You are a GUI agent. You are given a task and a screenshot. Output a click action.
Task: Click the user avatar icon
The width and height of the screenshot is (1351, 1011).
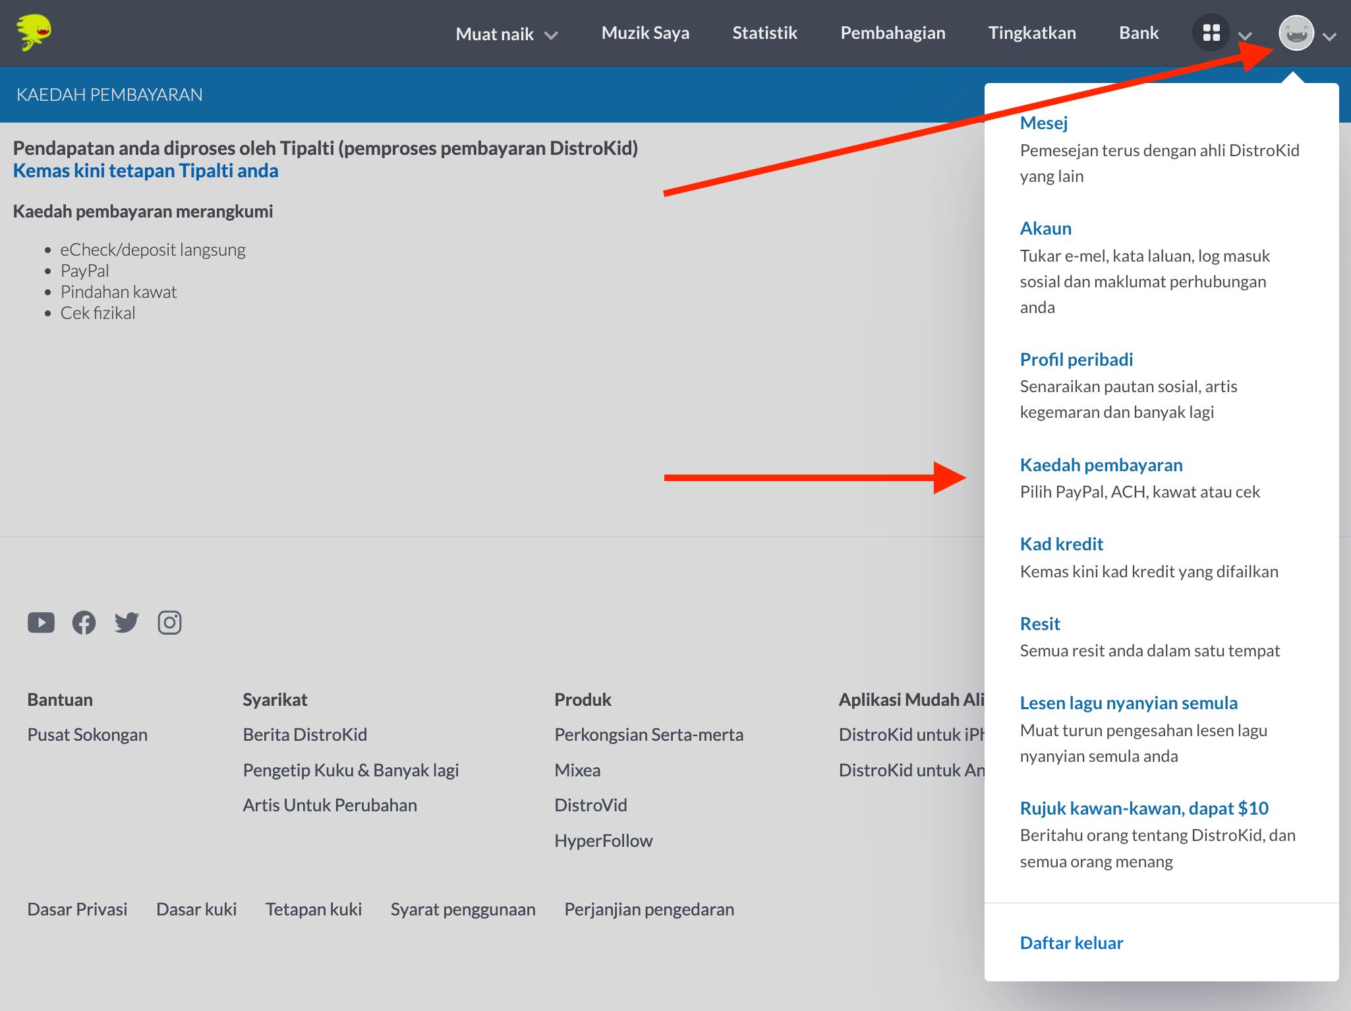(x=1296, y=33)
